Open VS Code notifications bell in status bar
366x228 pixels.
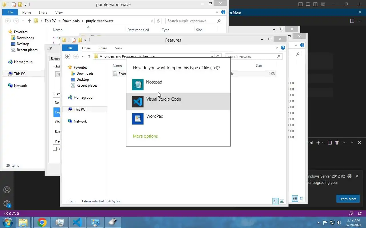pos(359,213)
